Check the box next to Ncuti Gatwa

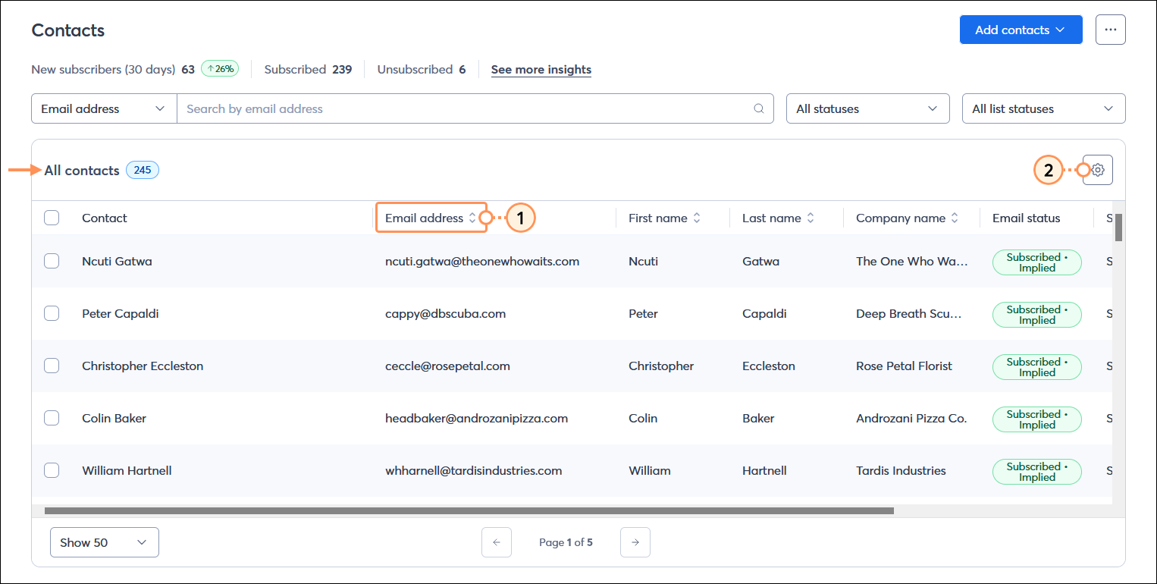click(52, 261)
